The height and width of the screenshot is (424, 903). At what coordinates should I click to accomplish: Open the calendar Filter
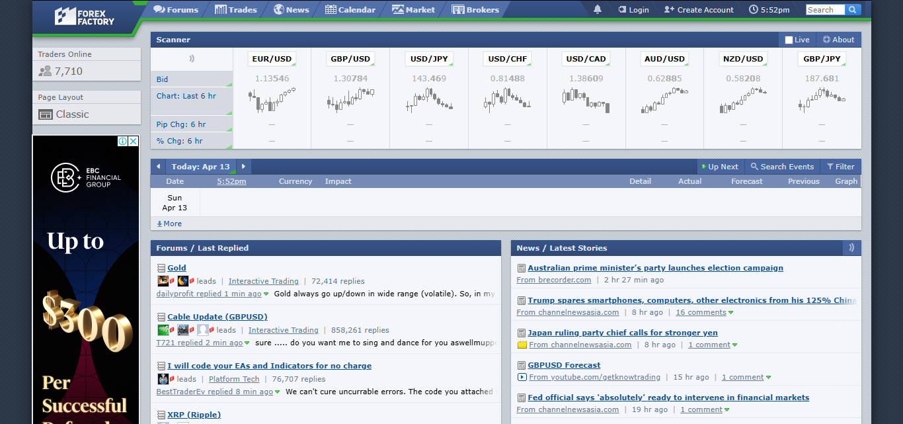(841, 167)
